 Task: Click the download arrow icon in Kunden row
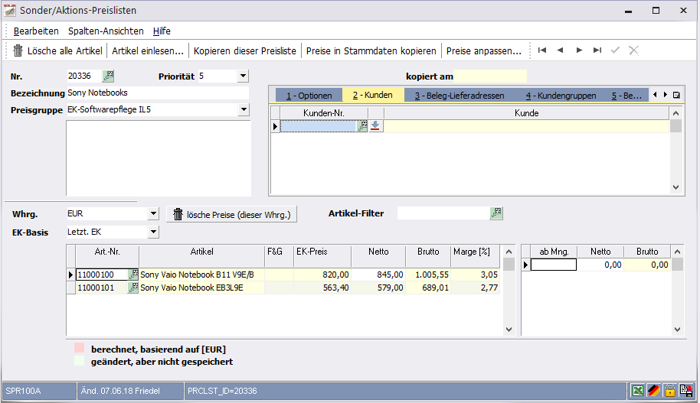tap(375, 126)
